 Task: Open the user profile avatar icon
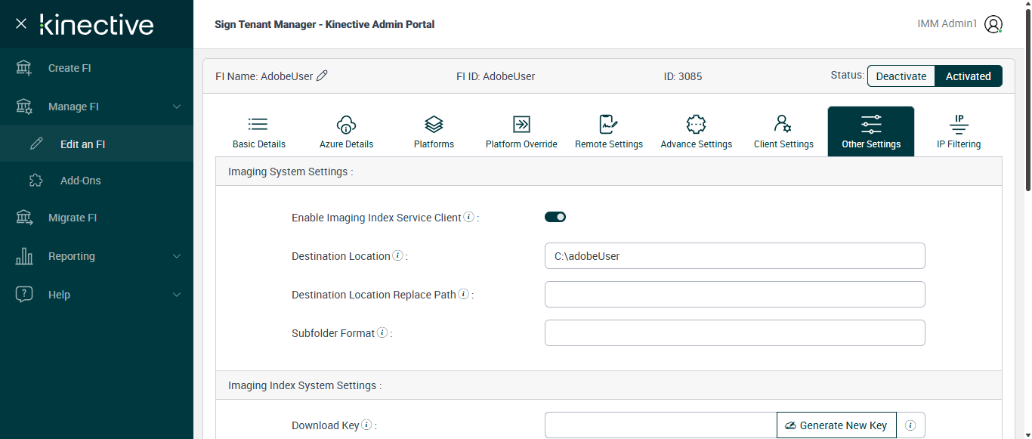coord(993,24)
